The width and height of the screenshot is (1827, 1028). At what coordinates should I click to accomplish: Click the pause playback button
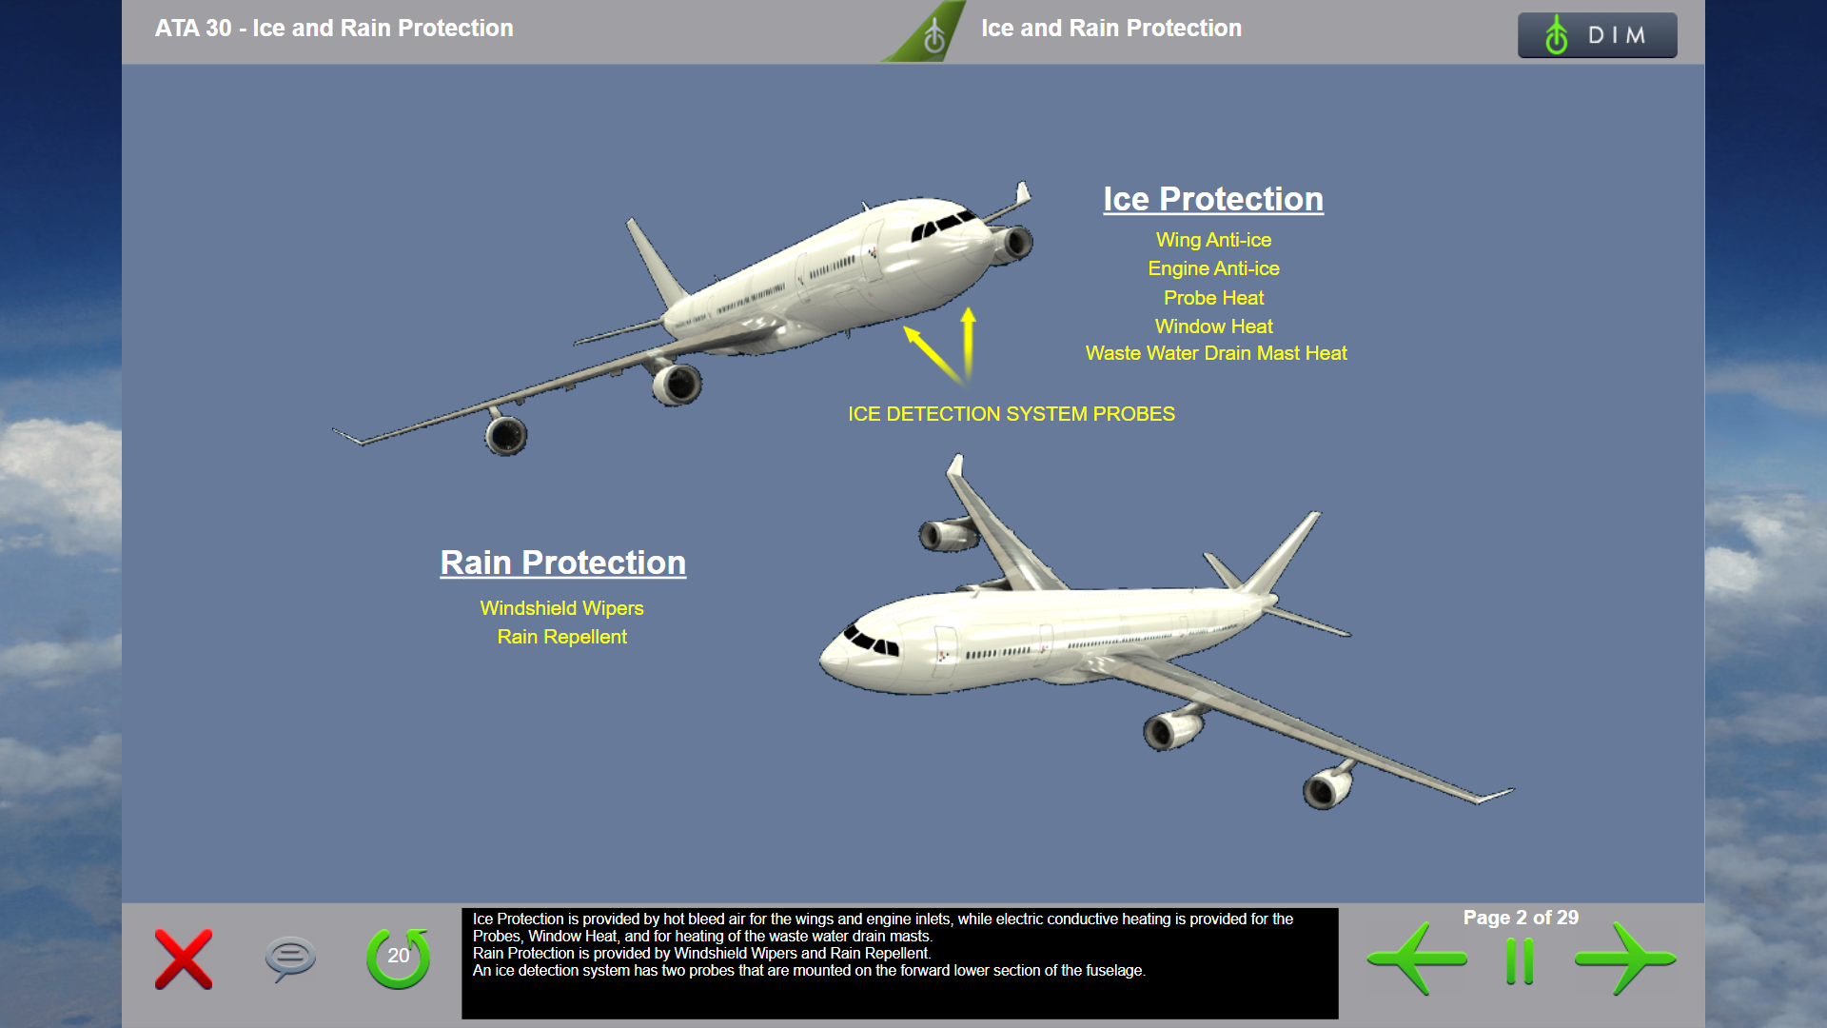1524,960
